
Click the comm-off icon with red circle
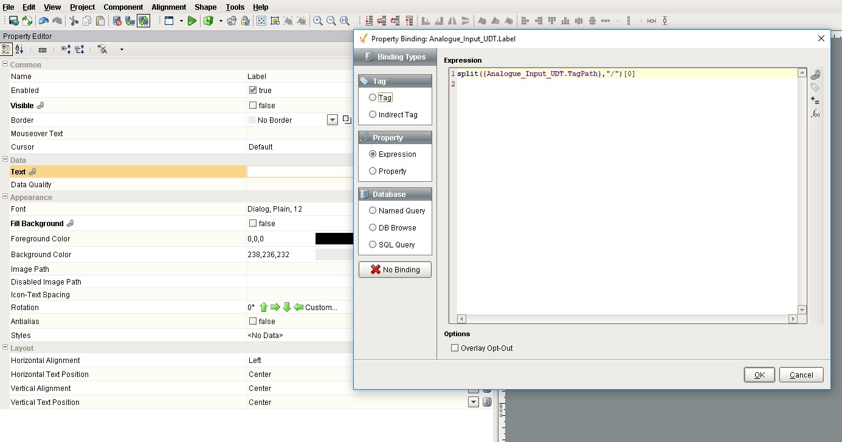click(x=117, y=21)
